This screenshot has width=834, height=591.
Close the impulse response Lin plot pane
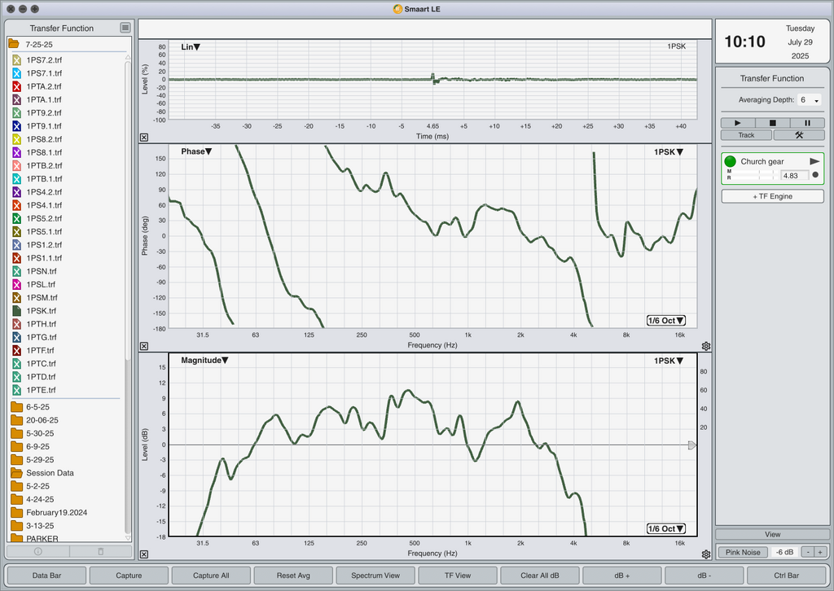tap(144, 137)
